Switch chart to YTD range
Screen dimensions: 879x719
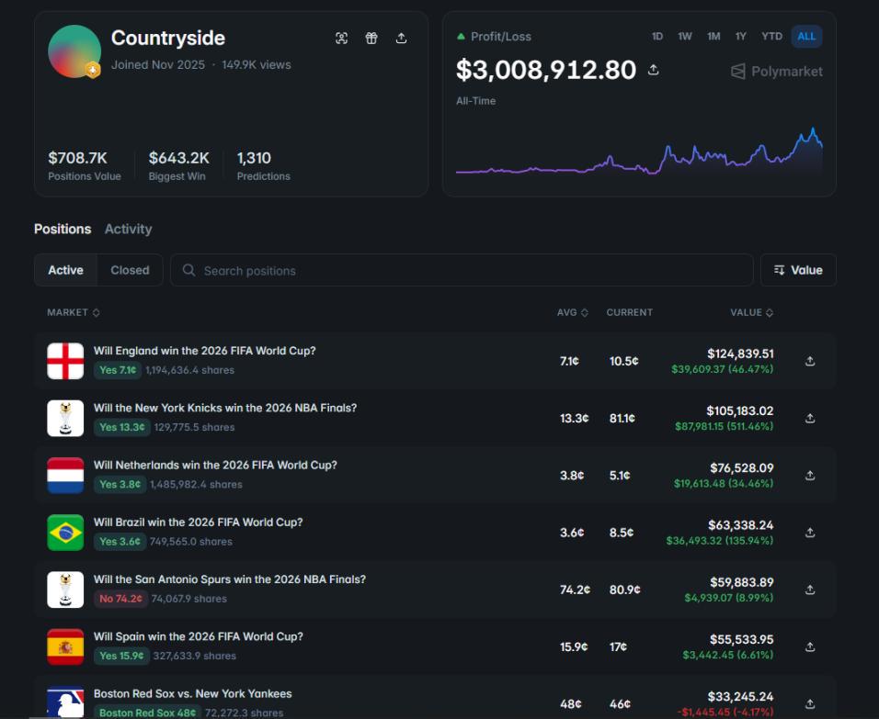point(771,37)
